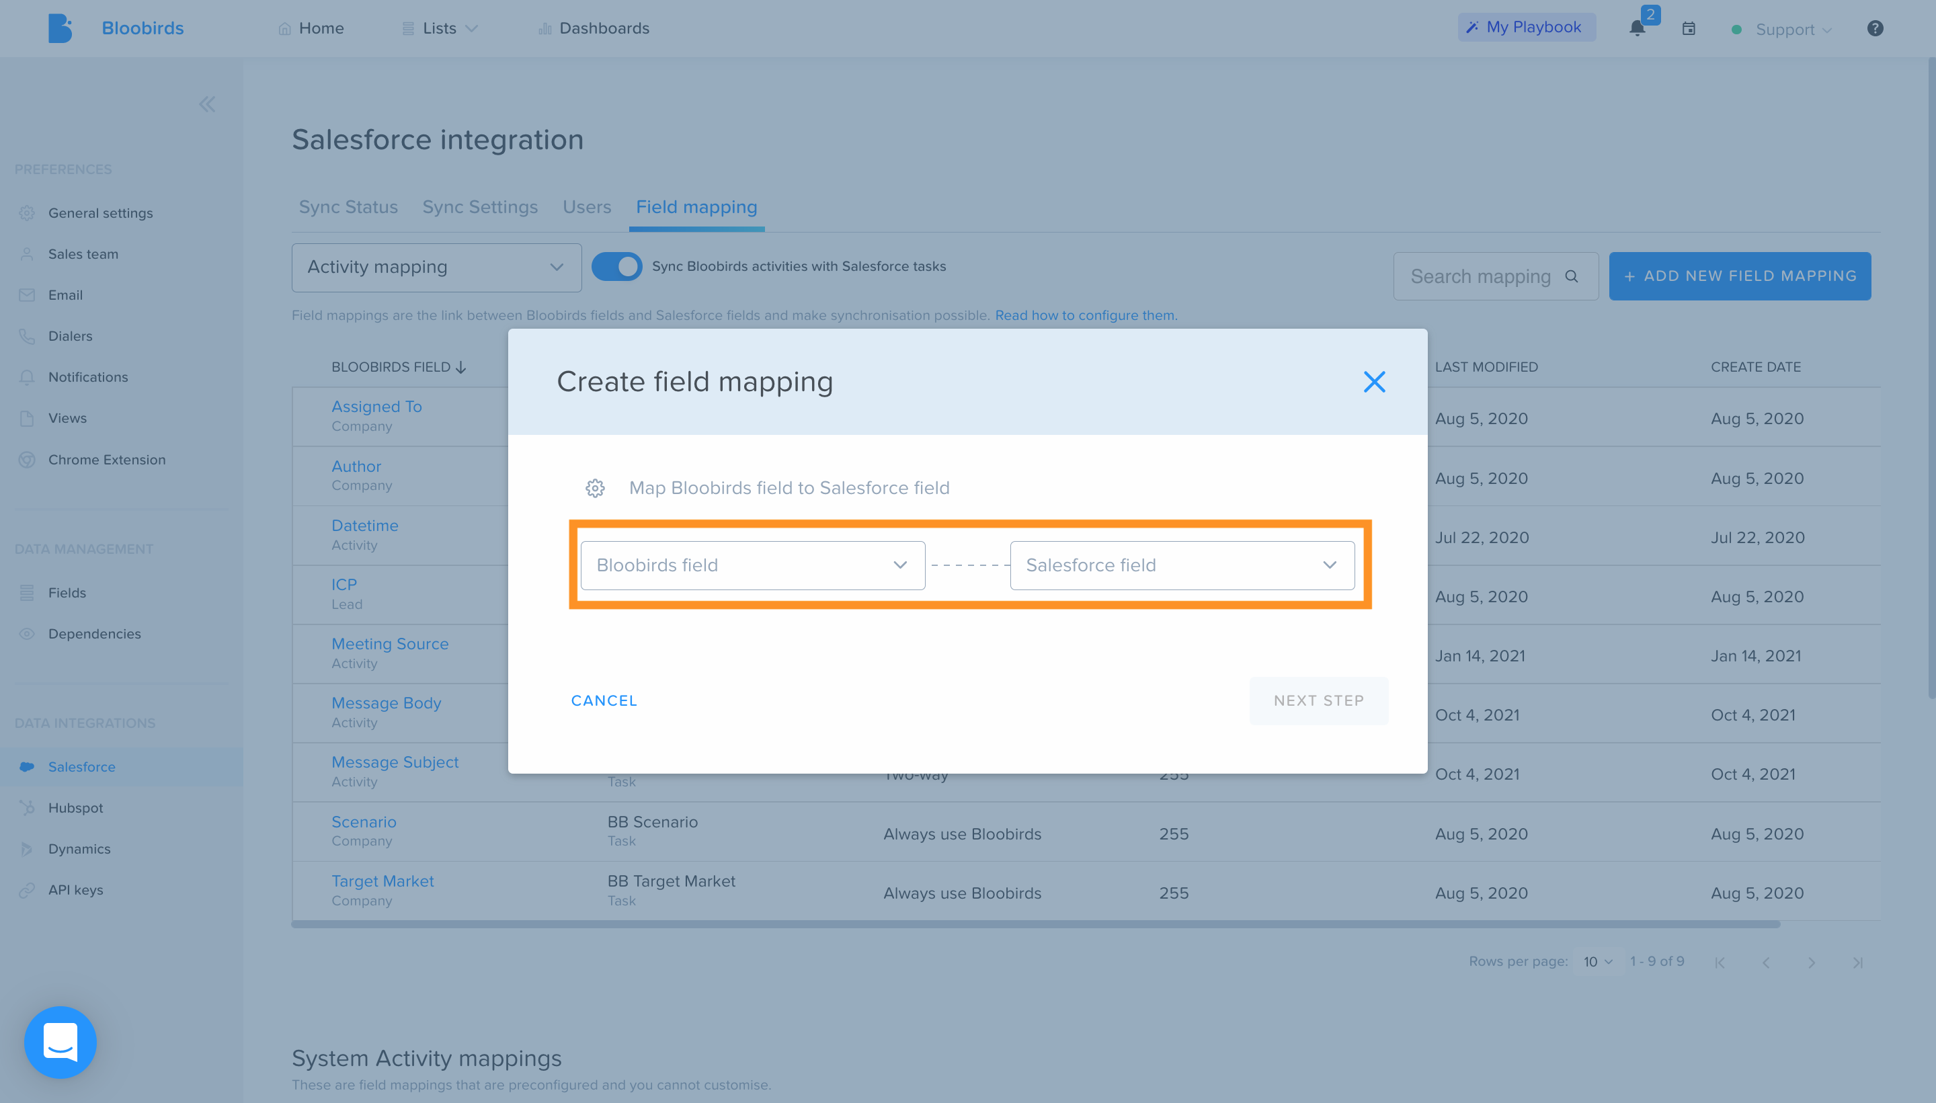The width and height of the screenshot is (1936, 1103).
Task: Sort by Bloobirds Field column header
Action: 399,368
